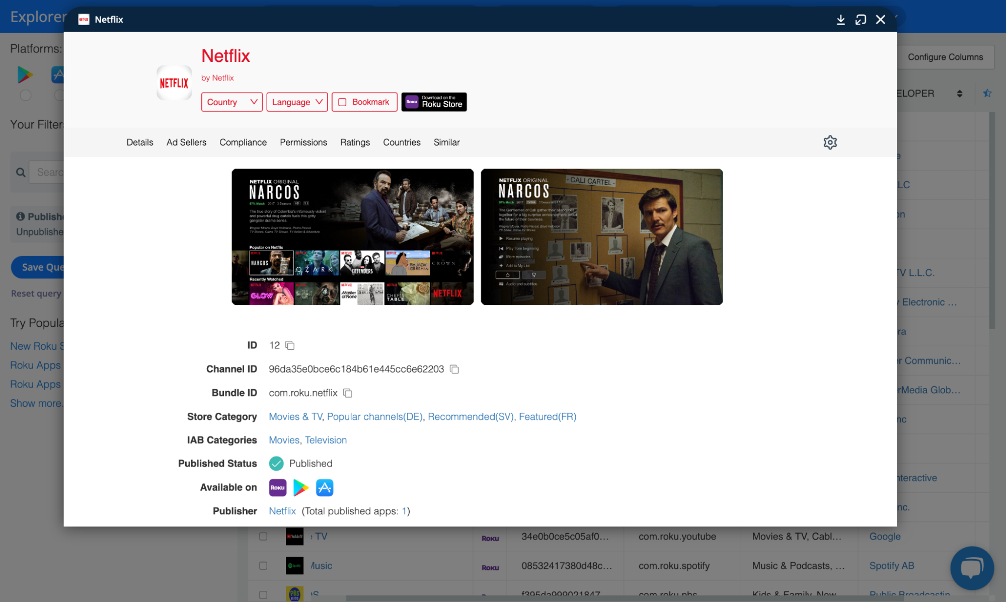Open the chat support bubble
The height and width of the screenshot is (602, 1006).
[x=971, y=567]
